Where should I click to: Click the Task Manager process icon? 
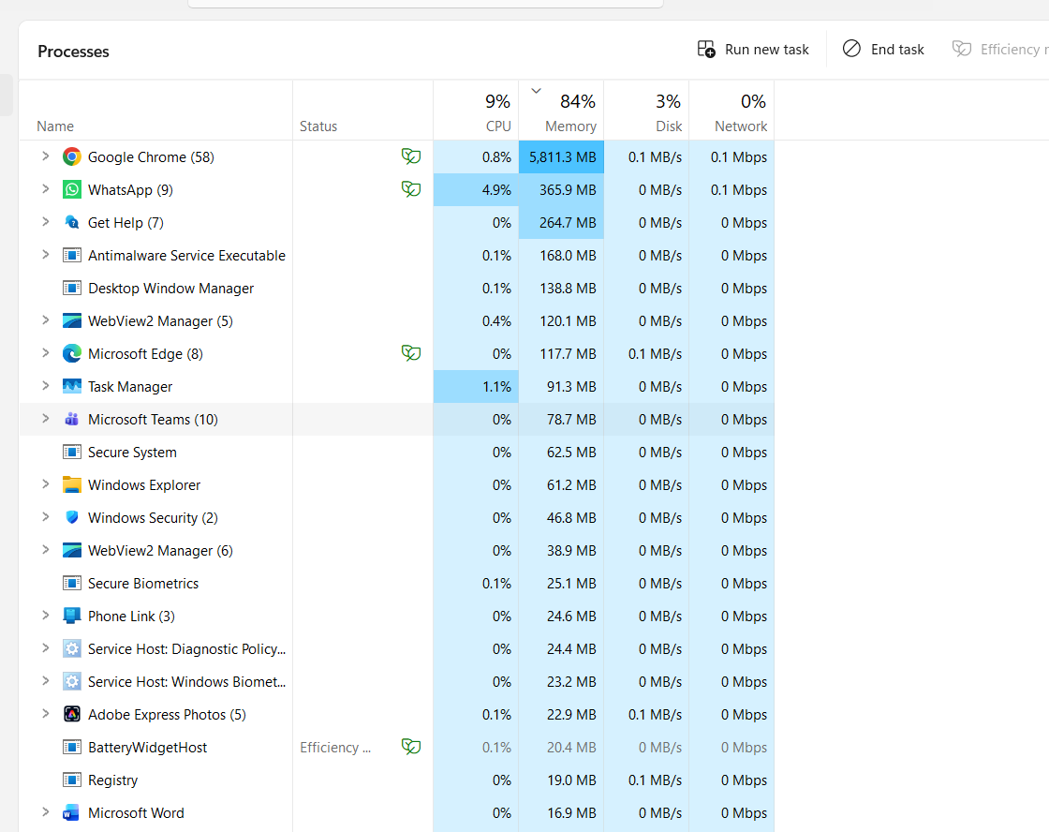click(71, 386)
